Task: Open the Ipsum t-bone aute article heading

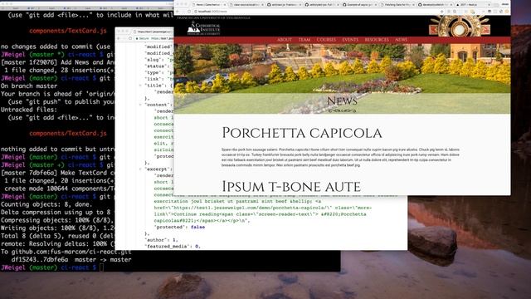Action: 291,186
